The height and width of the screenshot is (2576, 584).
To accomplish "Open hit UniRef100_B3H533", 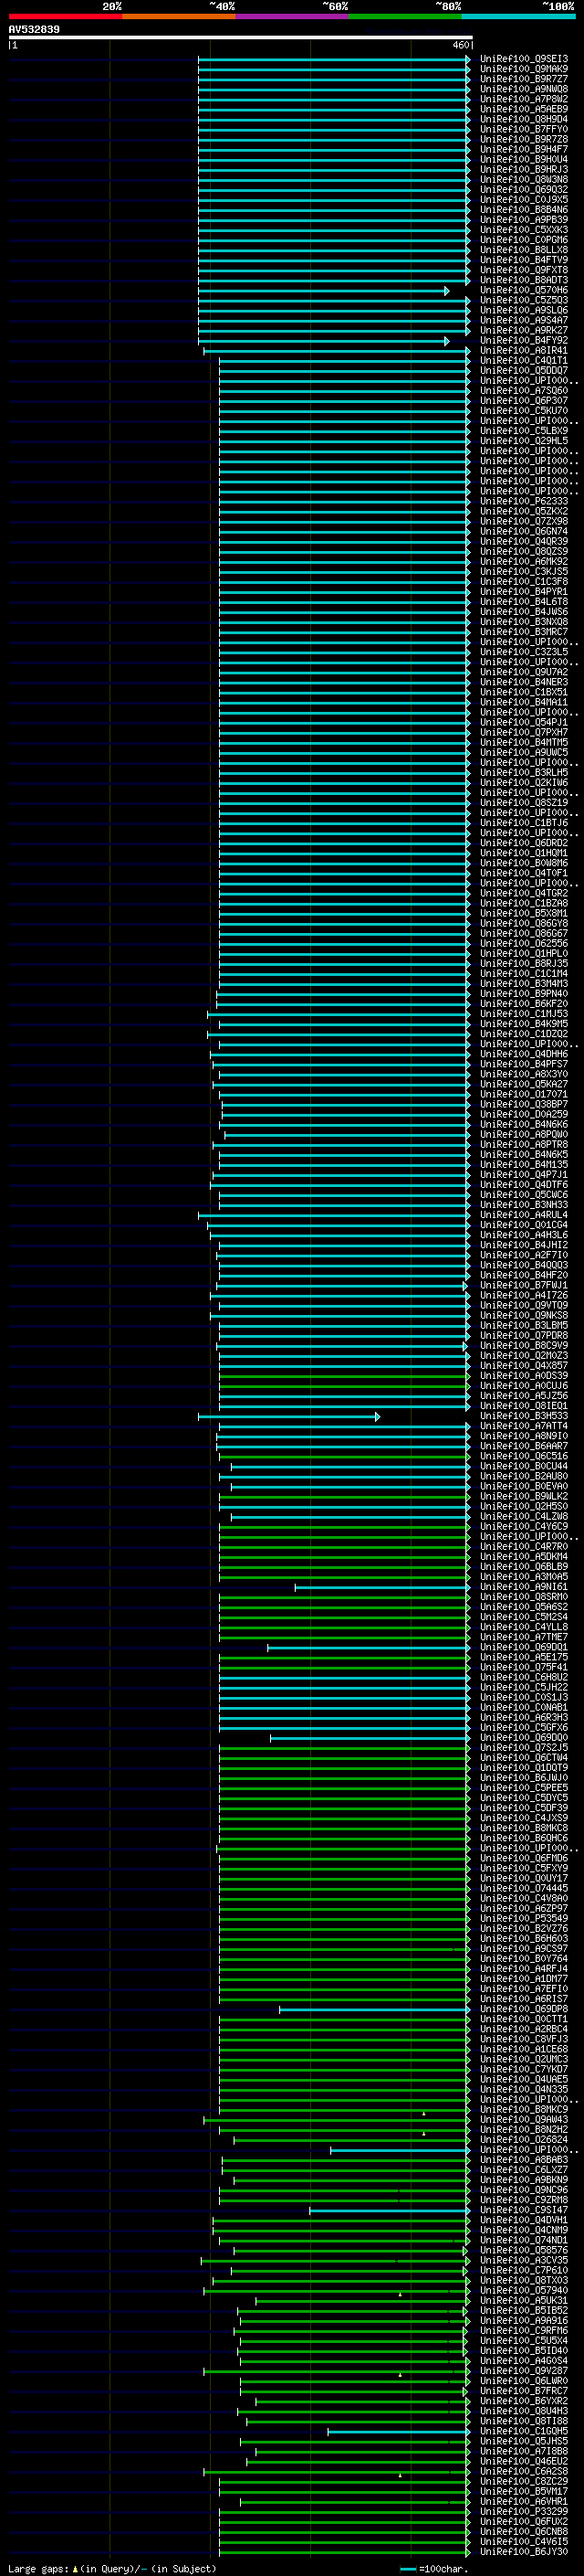I will (x=524, y=1417).
